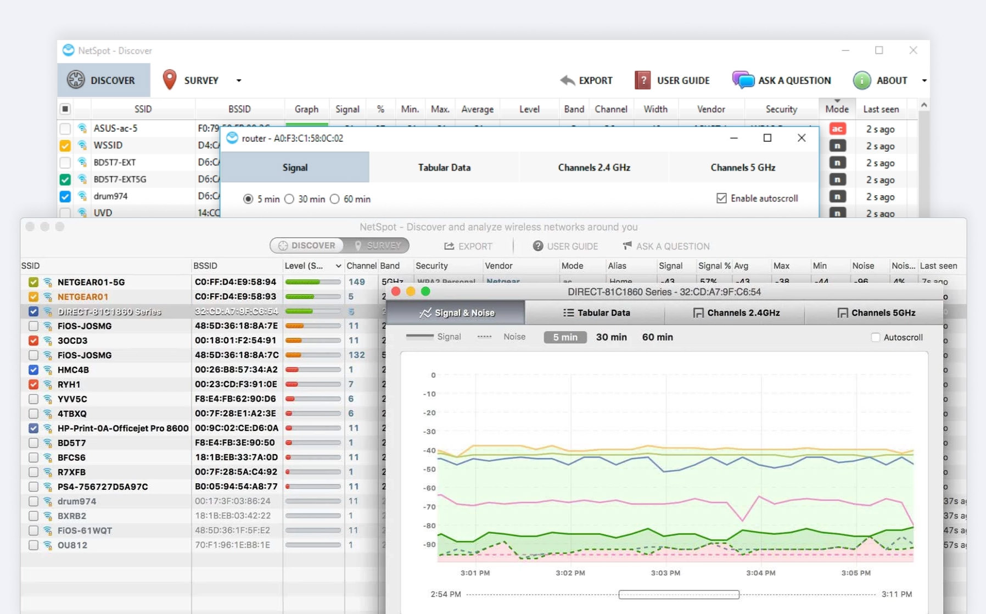The image size is (986, 614).
Task: Click the NetSpot icon in router window title
Action: click(x=232, y=138)
